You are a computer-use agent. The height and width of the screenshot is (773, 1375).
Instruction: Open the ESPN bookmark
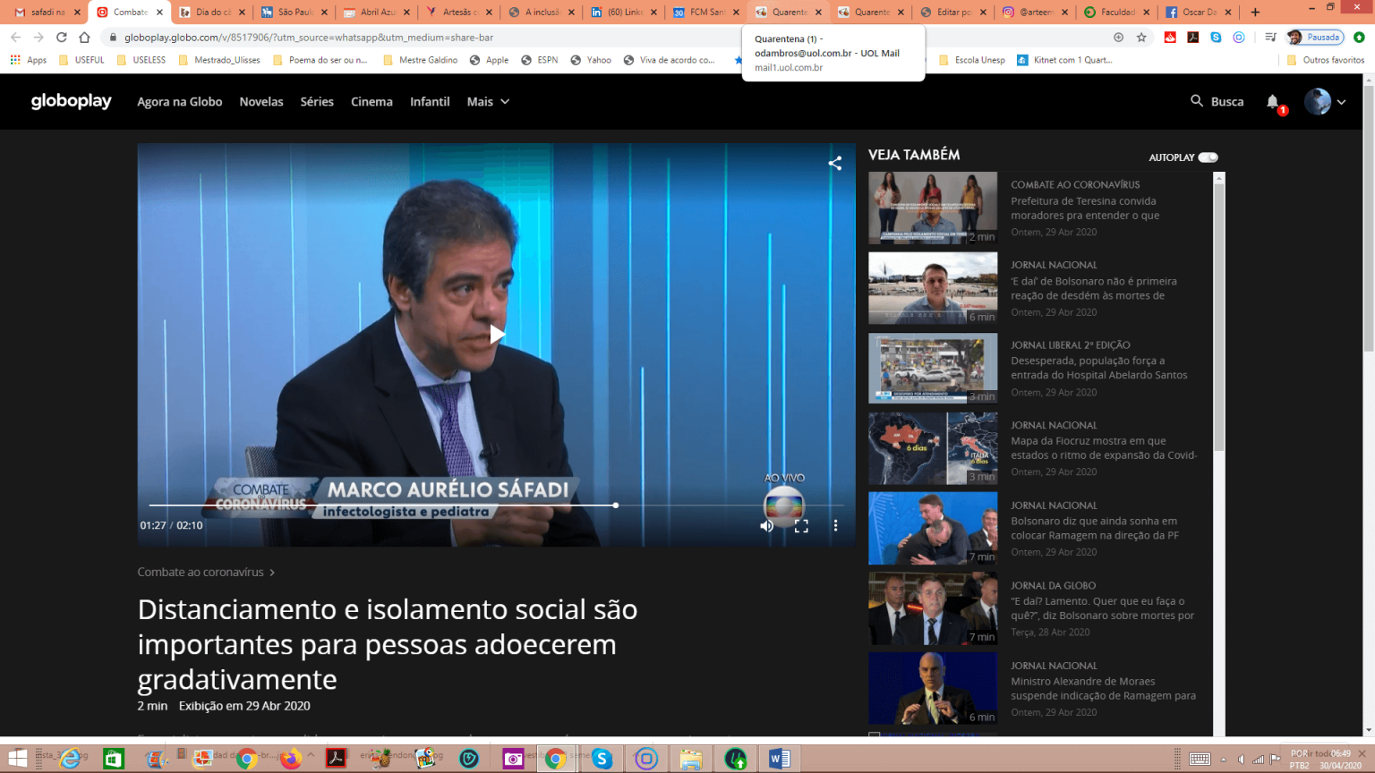[x=540, y=60]
